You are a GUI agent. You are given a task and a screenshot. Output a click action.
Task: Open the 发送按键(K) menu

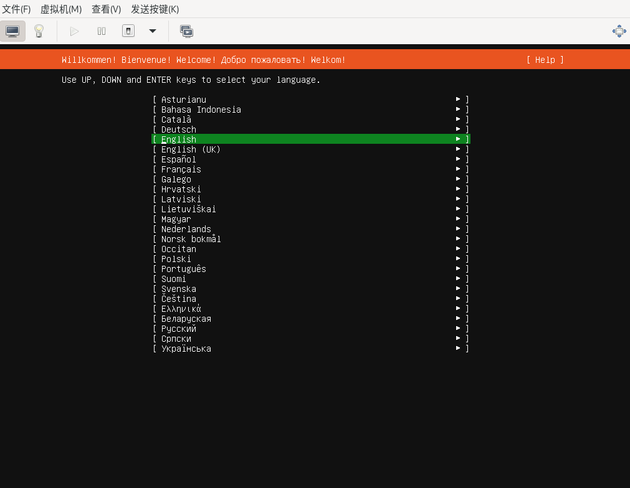point(155,9)
